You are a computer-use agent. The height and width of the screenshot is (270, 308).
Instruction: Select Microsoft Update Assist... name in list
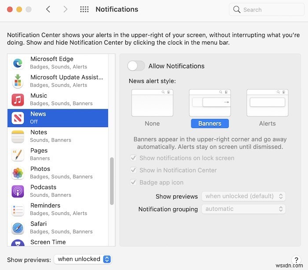[67, 77]
